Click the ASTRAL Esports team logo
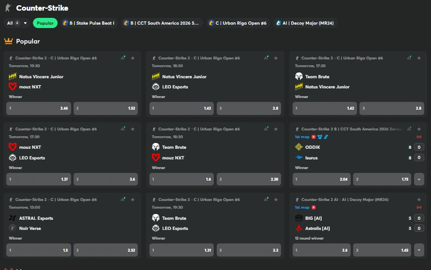Viewport: 431px width, 270px height. pos(13,218)
